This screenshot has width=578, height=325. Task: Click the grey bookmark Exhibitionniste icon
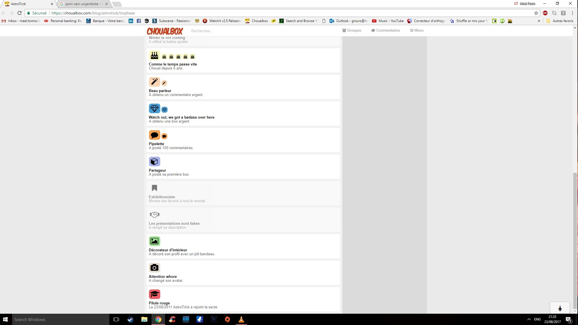[x=154, y=188]
